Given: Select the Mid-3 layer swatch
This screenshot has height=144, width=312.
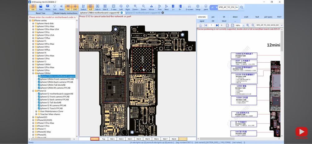Looking at the screenshot, I should [x=130, y=139].
